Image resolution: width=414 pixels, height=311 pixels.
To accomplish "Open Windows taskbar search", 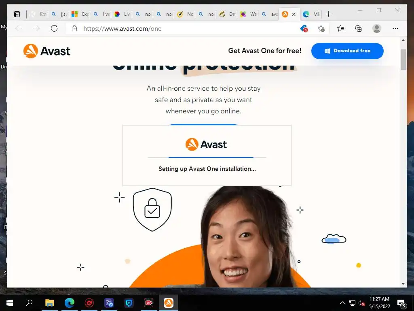I will (29, 303).
